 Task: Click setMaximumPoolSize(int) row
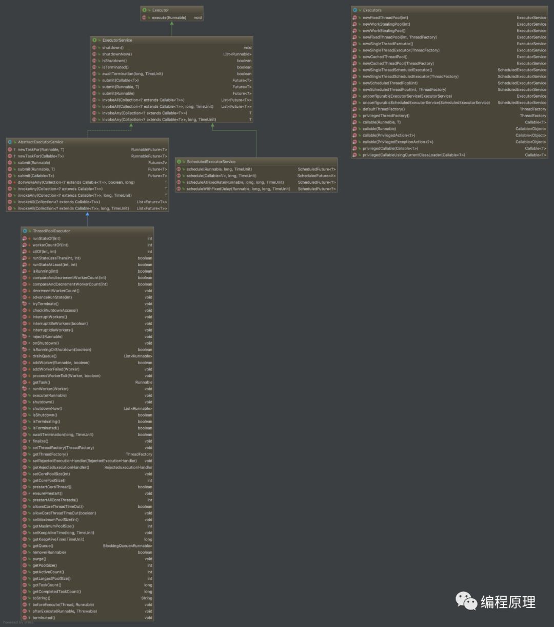(x=87, y=520)
